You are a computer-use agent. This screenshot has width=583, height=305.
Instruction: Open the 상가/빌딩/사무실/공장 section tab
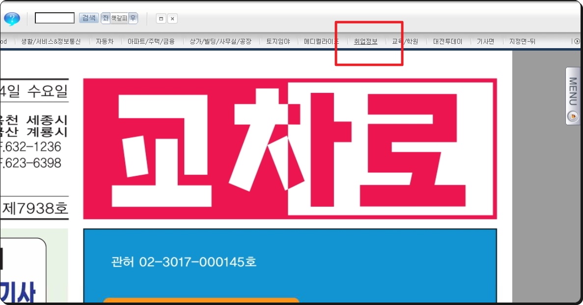tap(221, 41)
